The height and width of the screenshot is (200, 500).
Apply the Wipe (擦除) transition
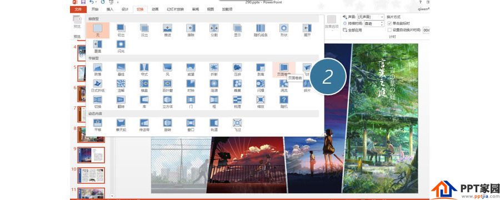point(191,30)
